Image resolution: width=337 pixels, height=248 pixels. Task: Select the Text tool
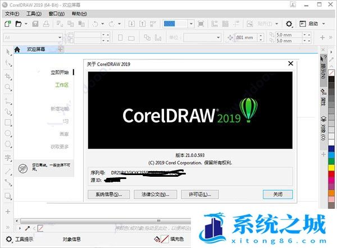8,158
